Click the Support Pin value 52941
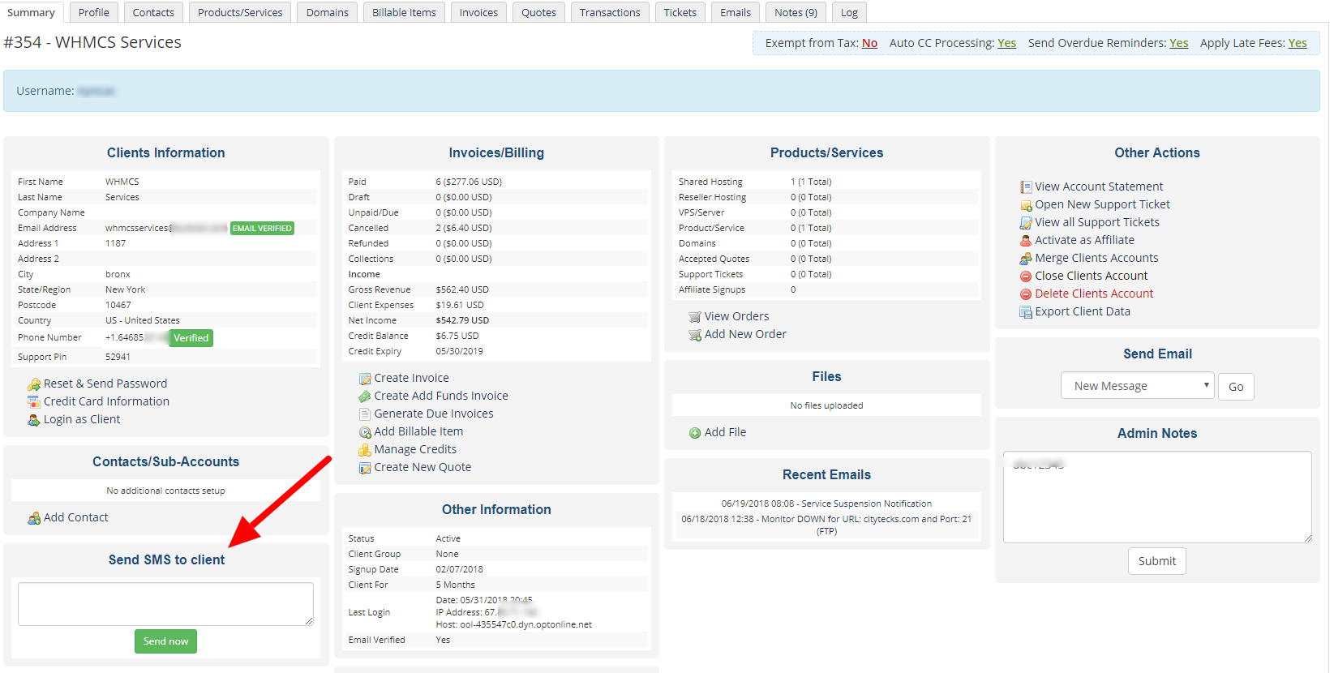1334x673 pixels. point(118,357)
